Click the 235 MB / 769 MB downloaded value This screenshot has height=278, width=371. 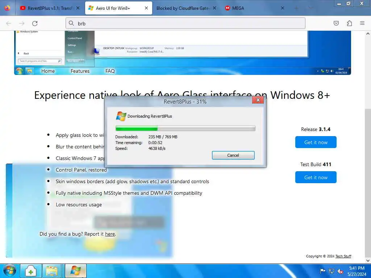tap(163, 137)
